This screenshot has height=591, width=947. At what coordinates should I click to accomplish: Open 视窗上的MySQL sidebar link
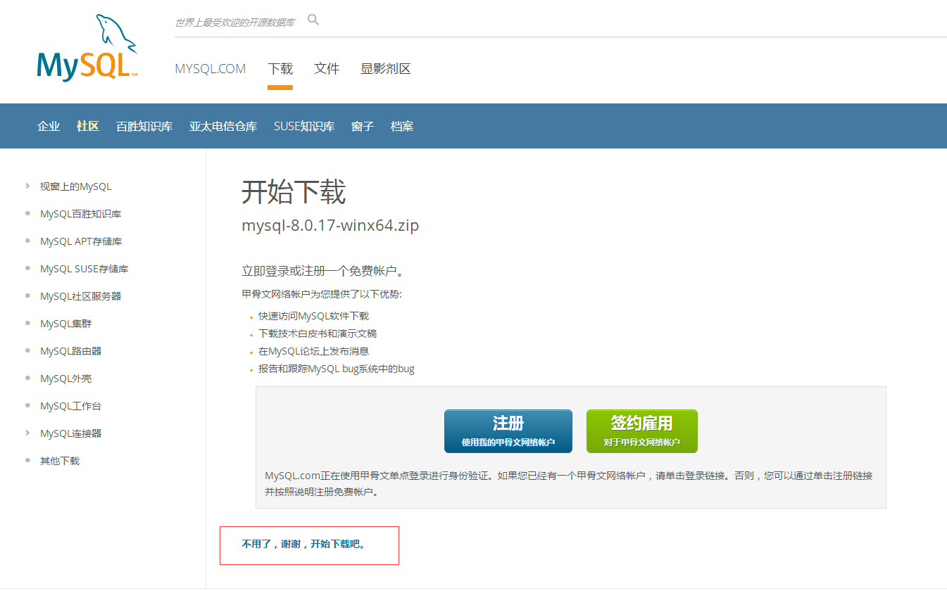click(76, 186)
